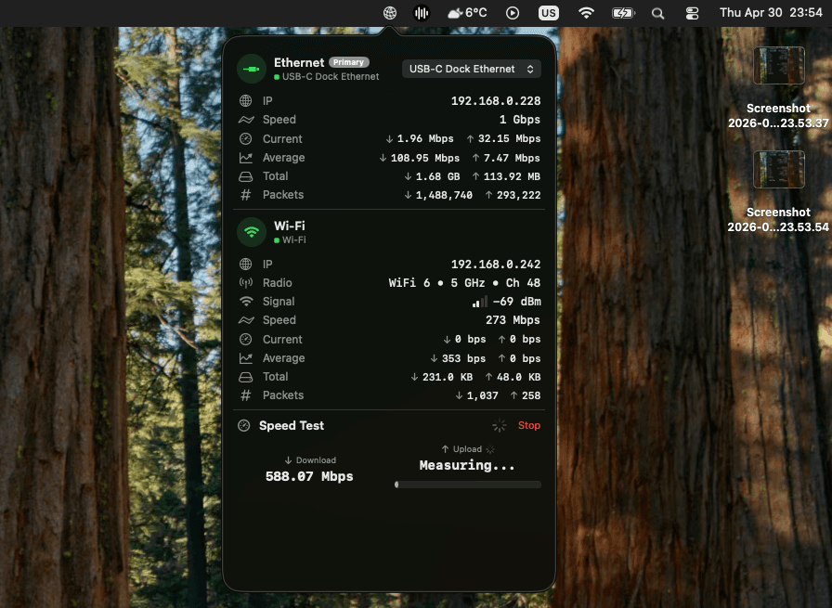The image size is (832, 608).
Task: Open the Wi-Fi menu bar icon
Action: pyautogui.click(x=586, y=13)
